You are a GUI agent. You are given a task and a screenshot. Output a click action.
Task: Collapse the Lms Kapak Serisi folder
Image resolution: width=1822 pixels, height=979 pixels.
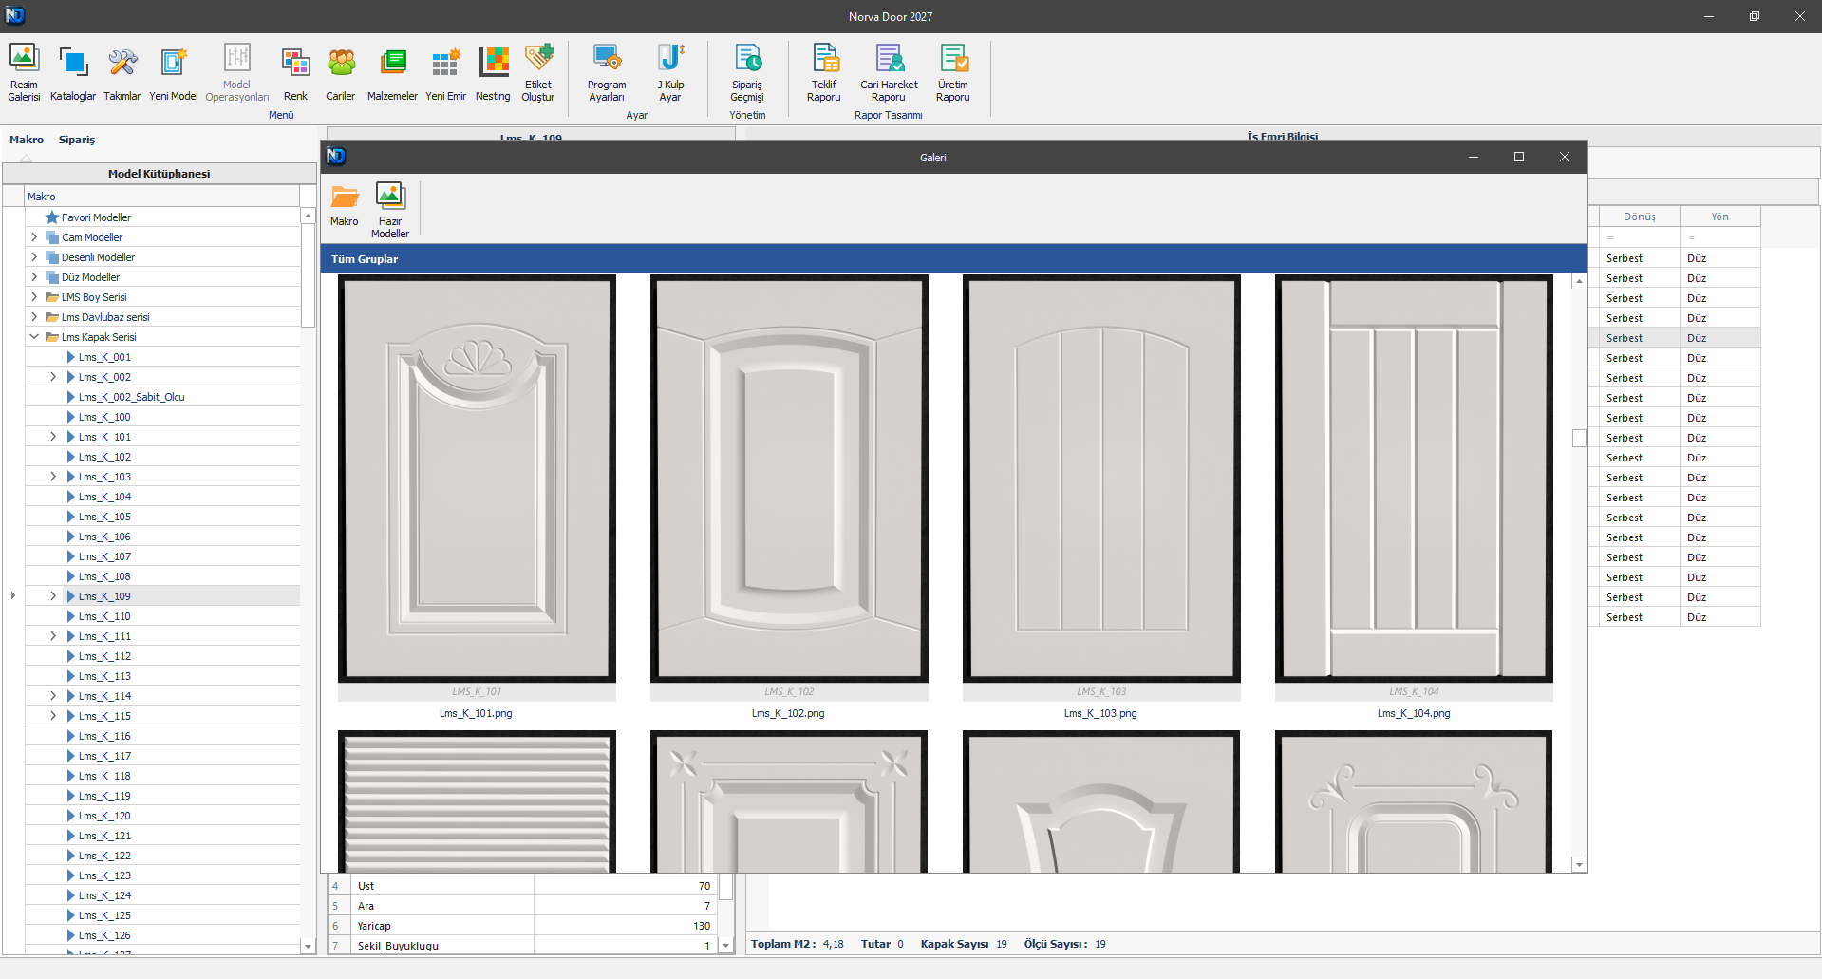(34, 337)
